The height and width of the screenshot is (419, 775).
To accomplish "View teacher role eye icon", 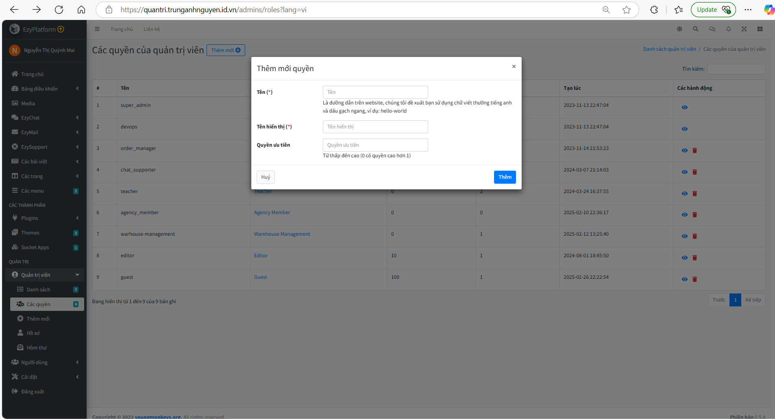I will [x=685, y=193].
